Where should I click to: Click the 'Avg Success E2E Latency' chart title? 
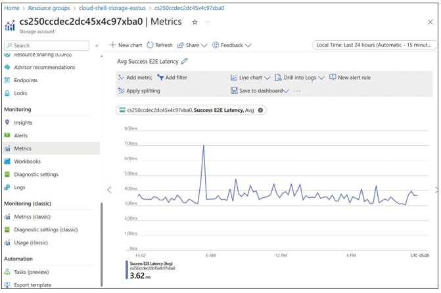tap(148, 61)
